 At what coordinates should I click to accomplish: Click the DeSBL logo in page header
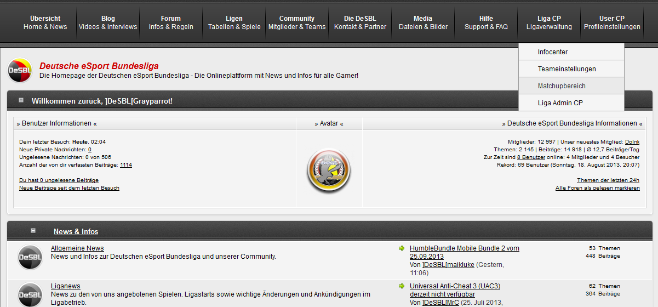pyautogui.click(x=20, y=70)
